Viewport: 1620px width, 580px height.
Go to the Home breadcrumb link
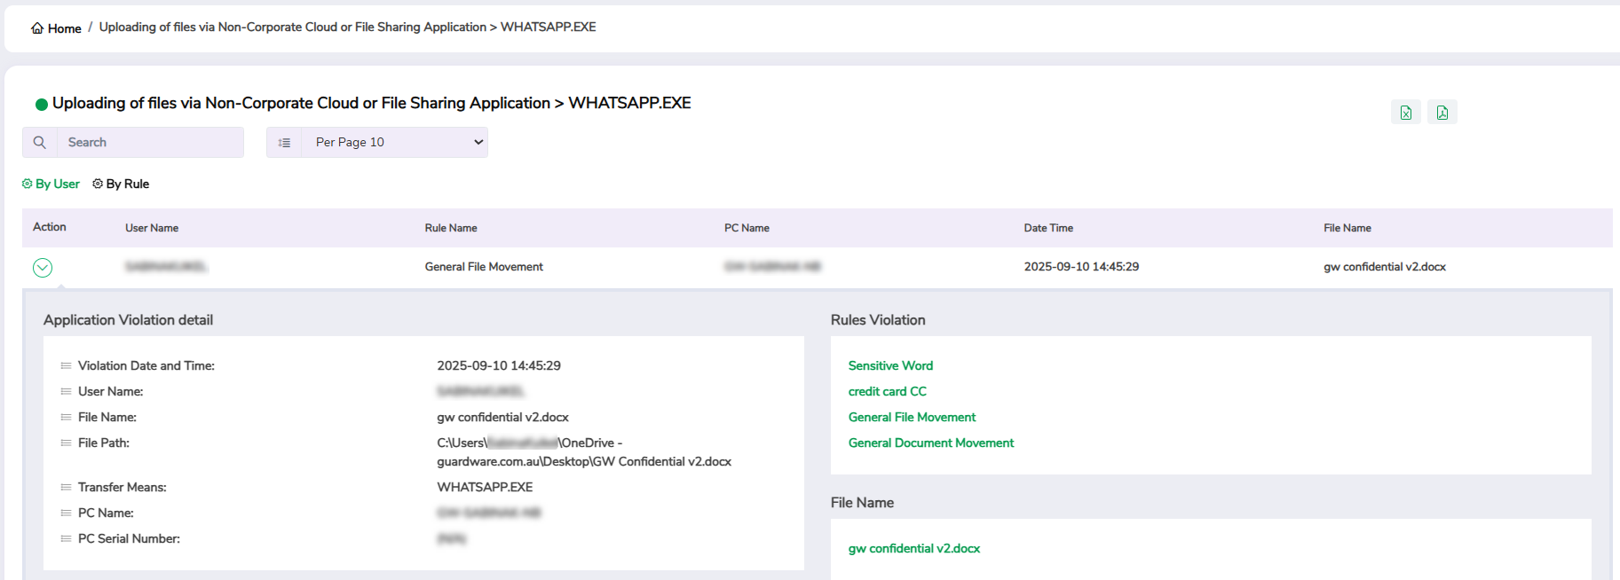click(x=64, y=28)
